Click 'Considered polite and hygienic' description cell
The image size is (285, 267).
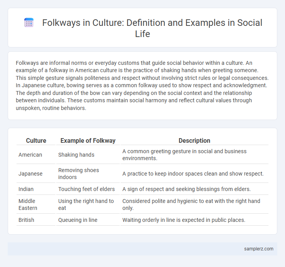(194, 204)
